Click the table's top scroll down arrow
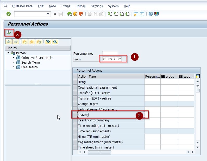This screenshot has width=207, height=161. click(198, 86)
